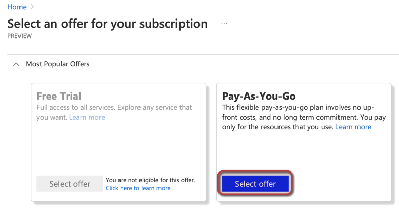The height and width of the screenshot is (210, 399).
Task: Click the not eligible for this offer message
Action: [x=150, y=180]
